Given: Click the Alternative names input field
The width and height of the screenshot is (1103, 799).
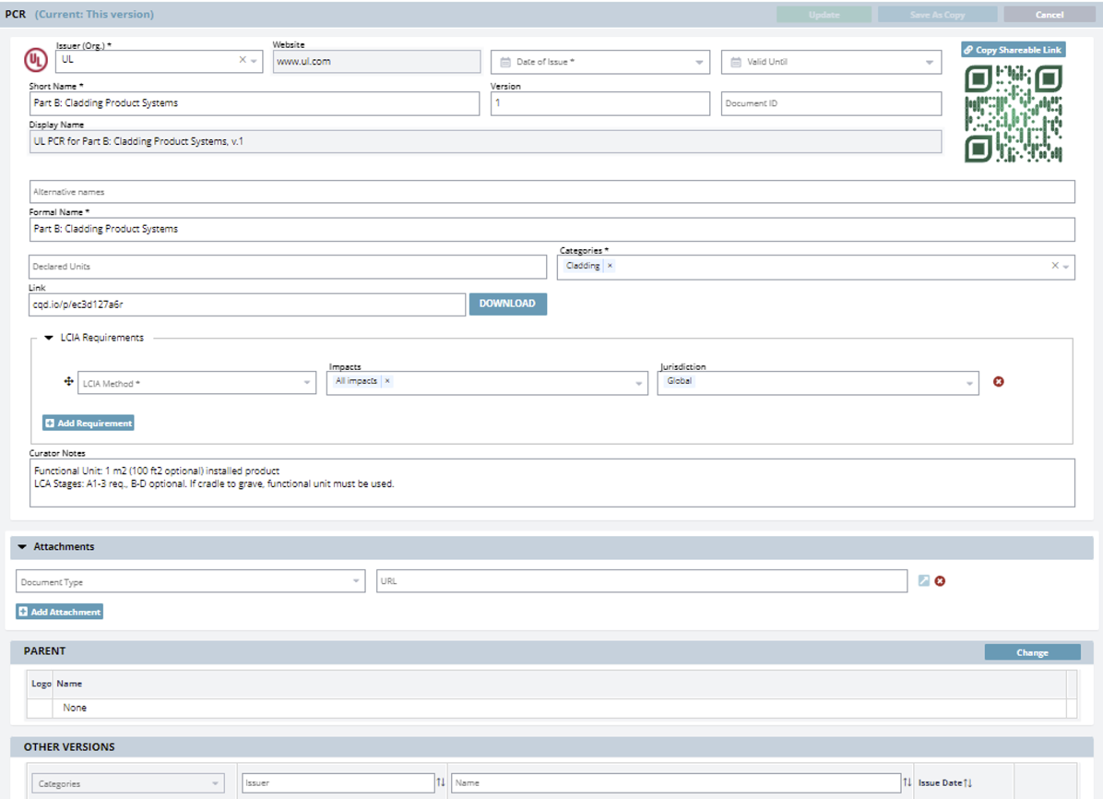Looking at the screenshot, I should (551, 192).
